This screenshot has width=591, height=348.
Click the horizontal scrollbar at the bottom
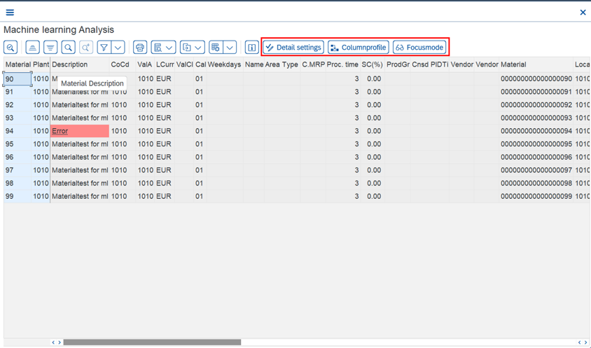[152, 342]
